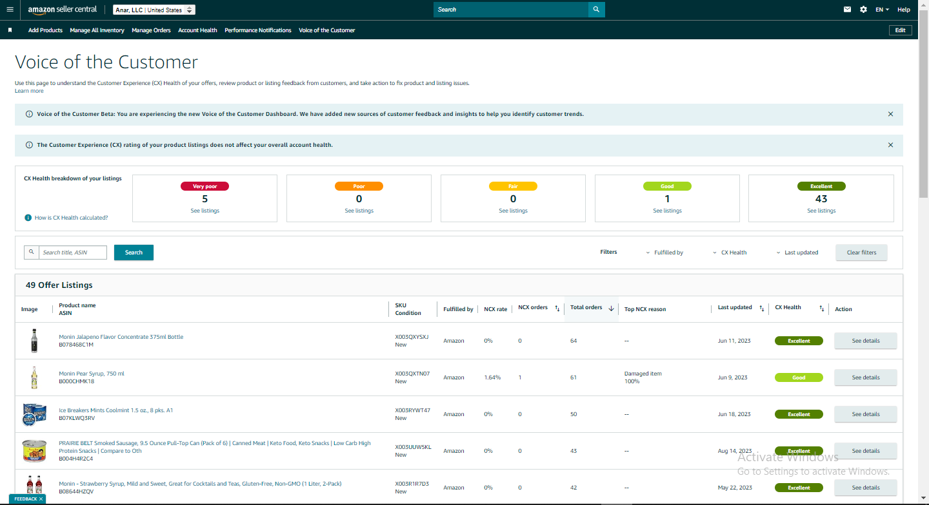Viewport: 929px width, 505px height.
Task: Open Monin Jalapeno Flavor Concentrate product link
Action: 121,337
